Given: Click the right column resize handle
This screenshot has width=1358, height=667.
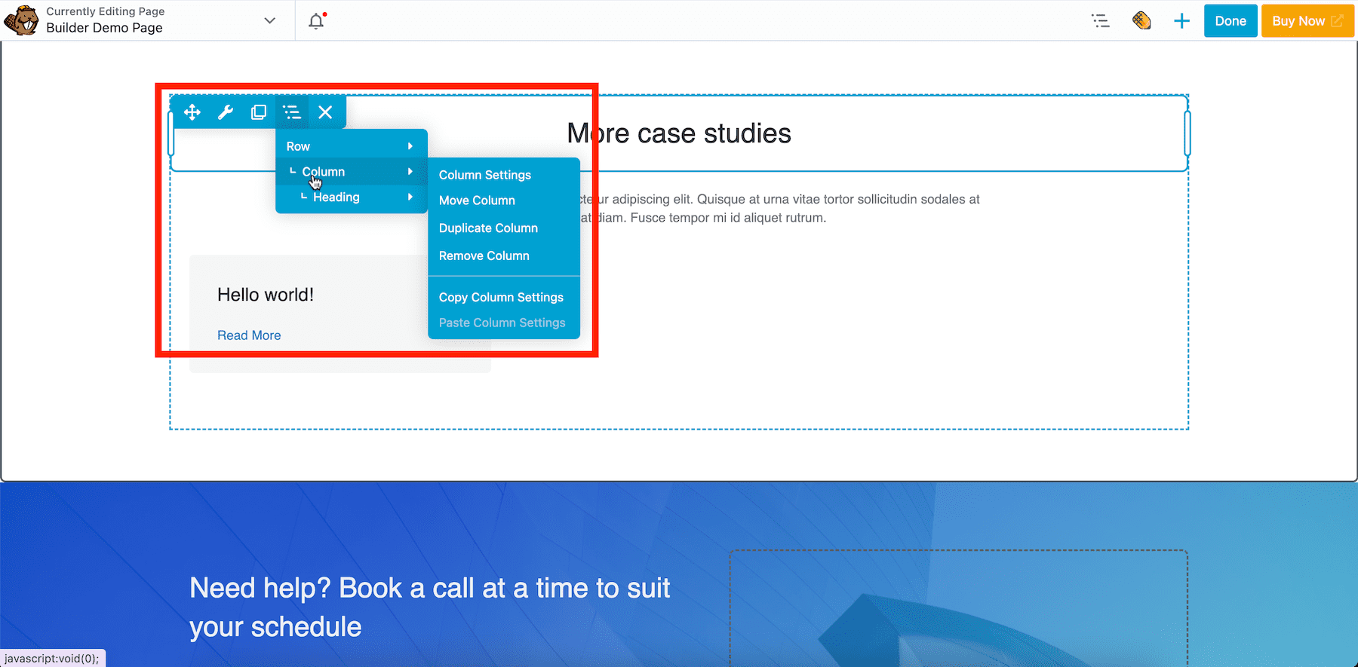Looking at the screenshot, I should [x=1187, y=133].
